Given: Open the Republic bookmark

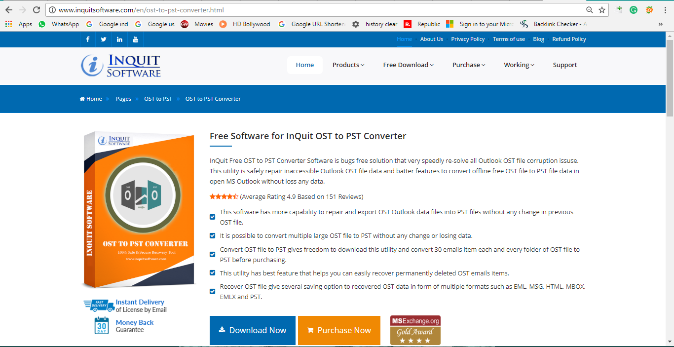Looking at the screenshot, I should pos(422,24).
